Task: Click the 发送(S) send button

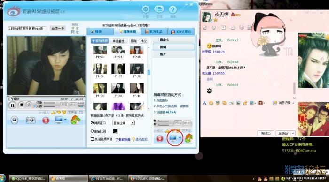Action: [283, 133]
